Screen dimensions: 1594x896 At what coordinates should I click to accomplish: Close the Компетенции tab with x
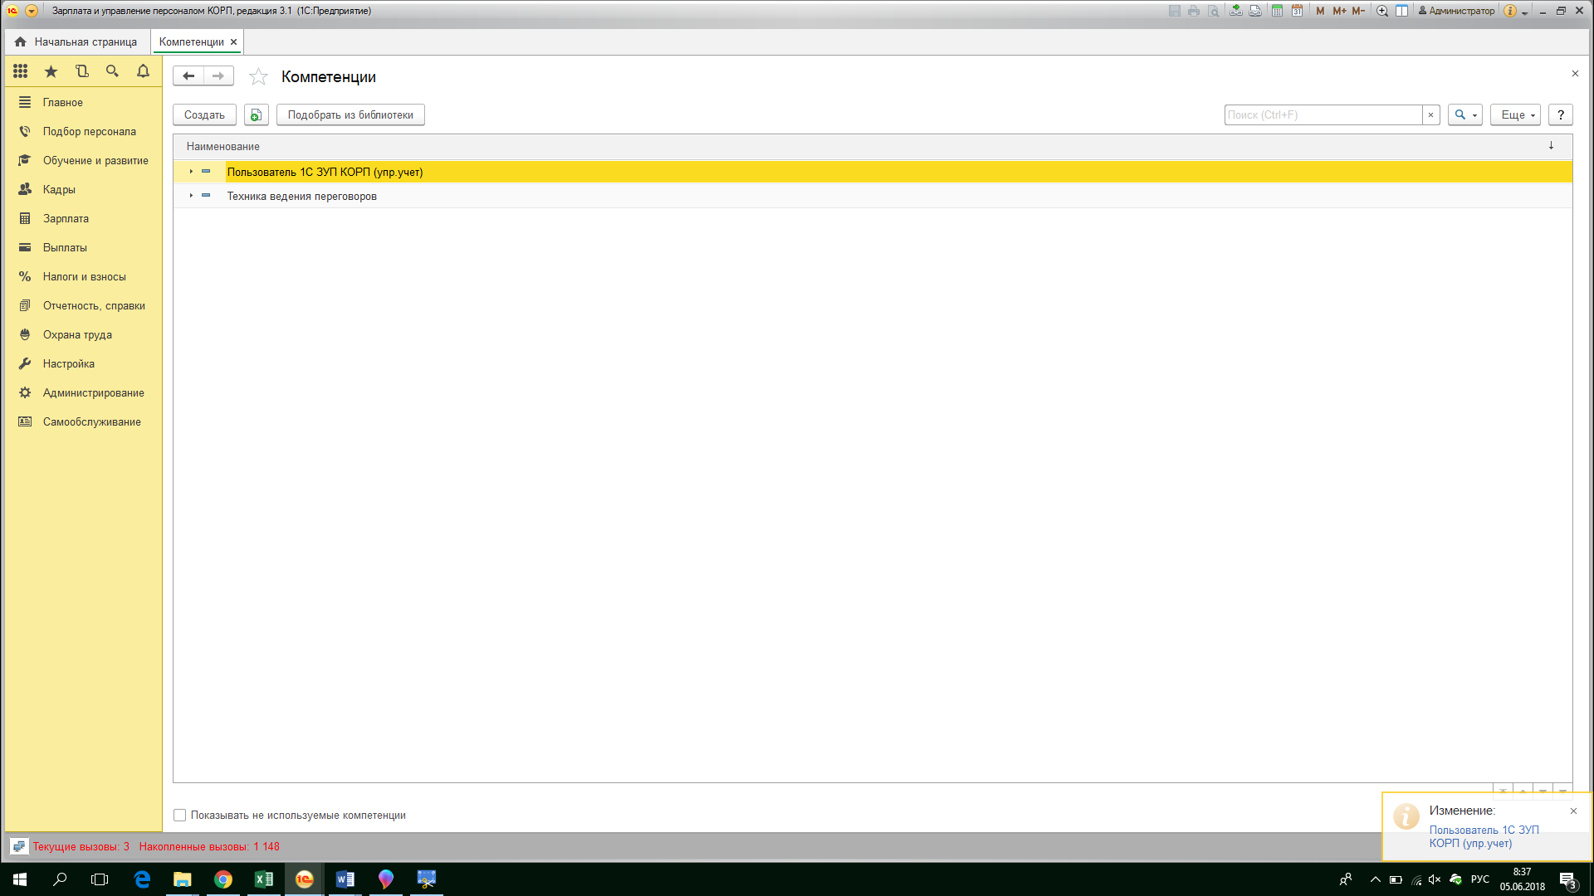click(233, 41)
